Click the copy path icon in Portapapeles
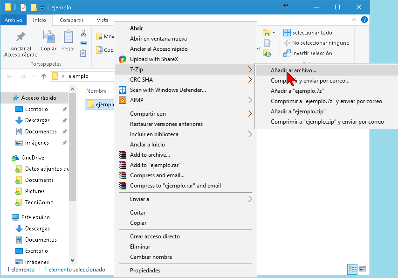This screenshot has width=398, height=278. click(x=83, y=43)
